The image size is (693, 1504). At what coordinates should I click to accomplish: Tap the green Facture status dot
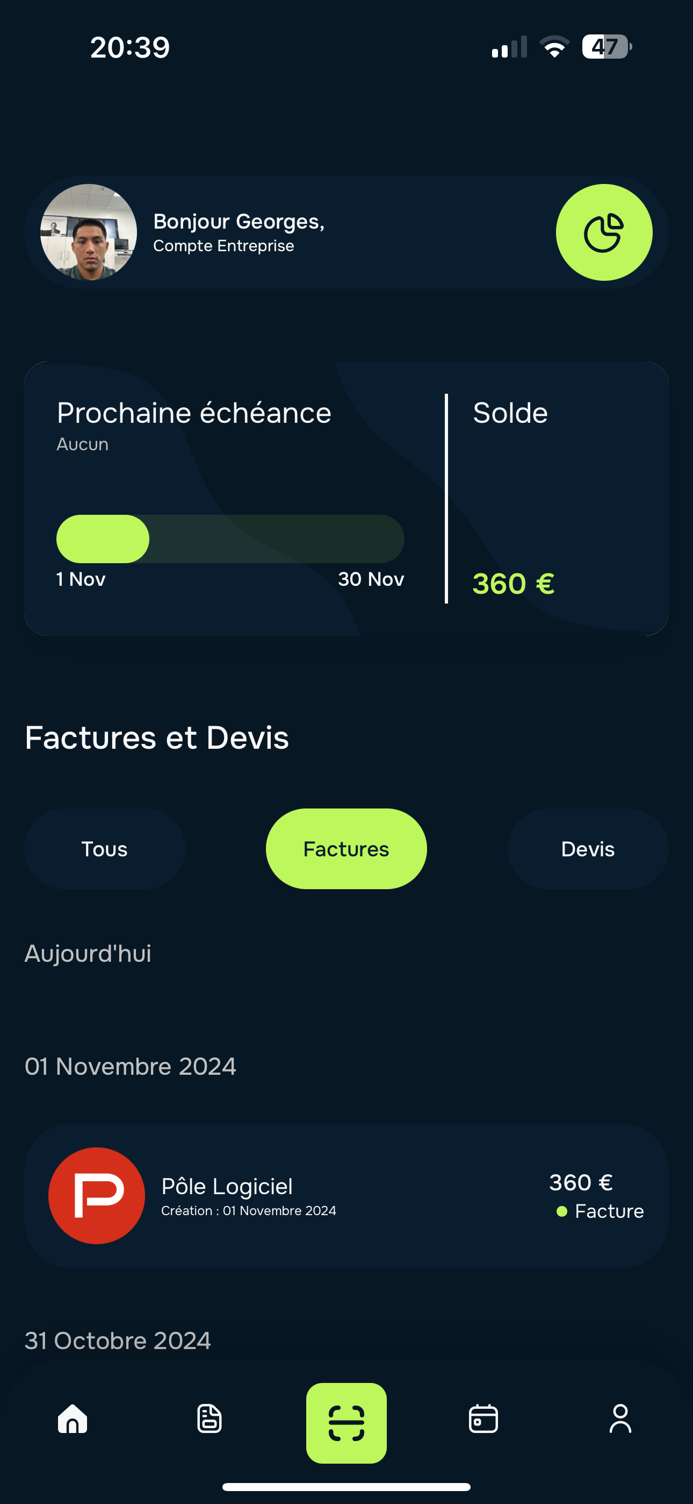coord(562,1211)
